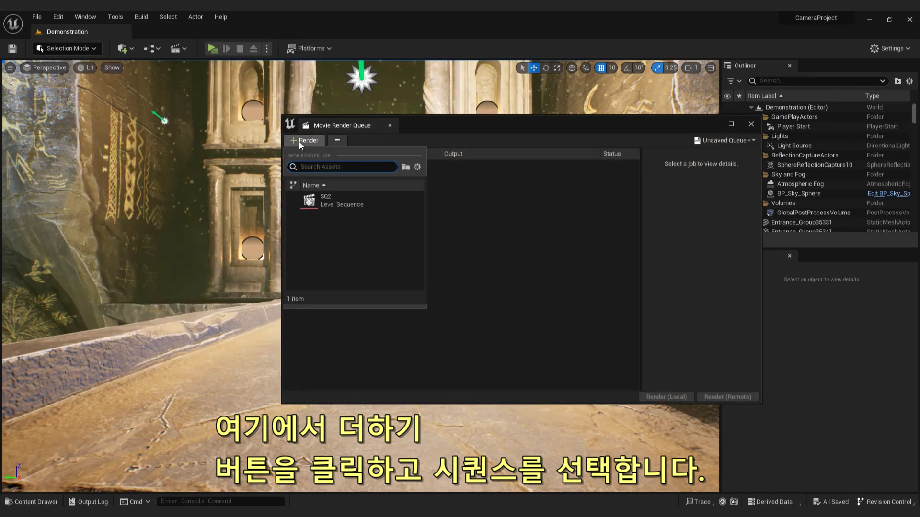Image resolution: width=920 pixels, height=517 pixels.
Task: Click the Edit BP_Sky_Sp link in Outliner
Action: [x=889, y=193]
